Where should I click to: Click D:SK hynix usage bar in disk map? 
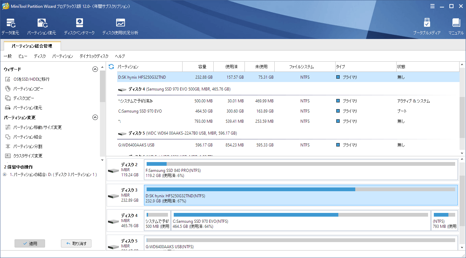(x=301, y=189)
